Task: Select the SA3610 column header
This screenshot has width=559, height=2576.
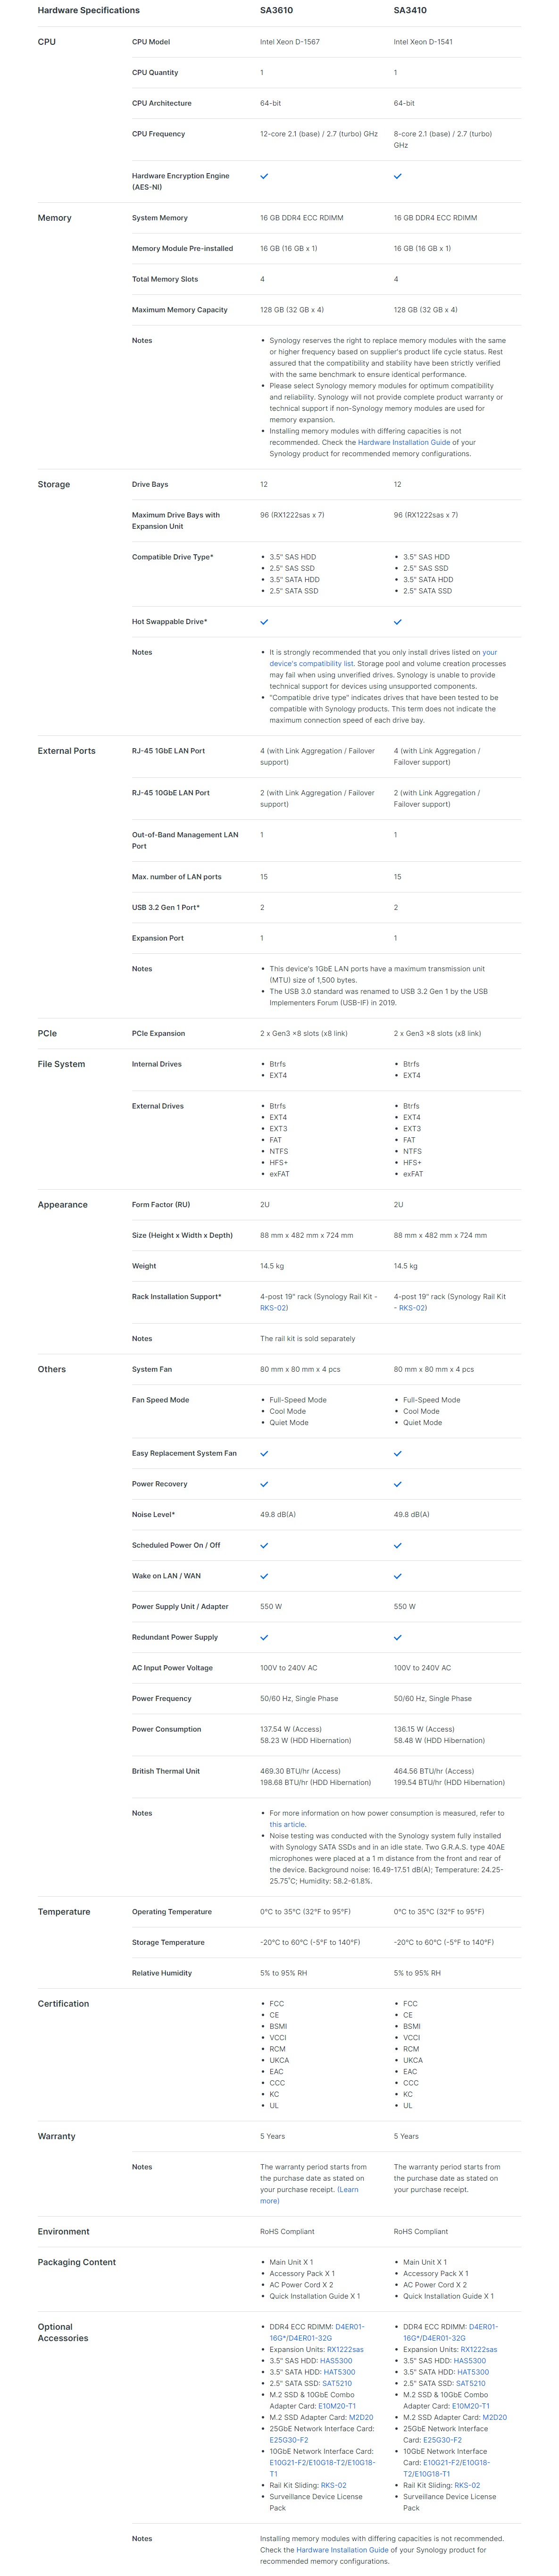Action: 276,10
